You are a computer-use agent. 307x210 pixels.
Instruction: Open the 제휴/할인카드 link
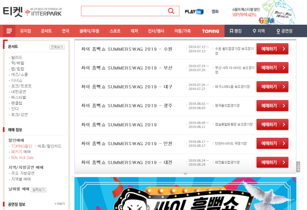coord(49,146)
